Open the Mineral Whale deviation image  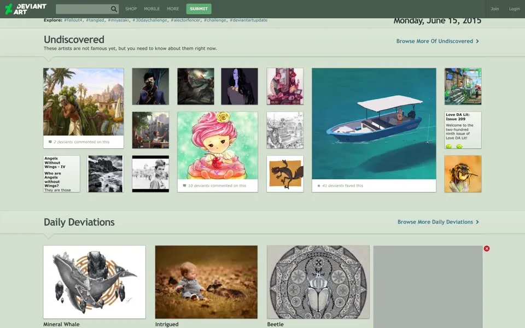pyautogui.click(x=95, y=282)
